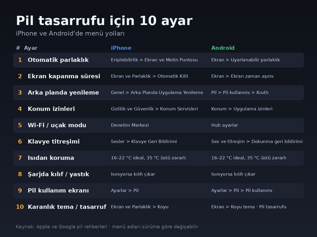Click "Genel > Arka Planda Uygulama Yenileme"

point(157,93)
